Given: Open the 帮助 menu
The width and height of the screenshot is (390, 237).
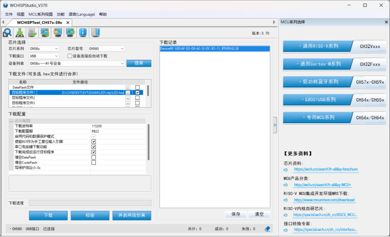Looking at the screenshot, I should (103, 14).
